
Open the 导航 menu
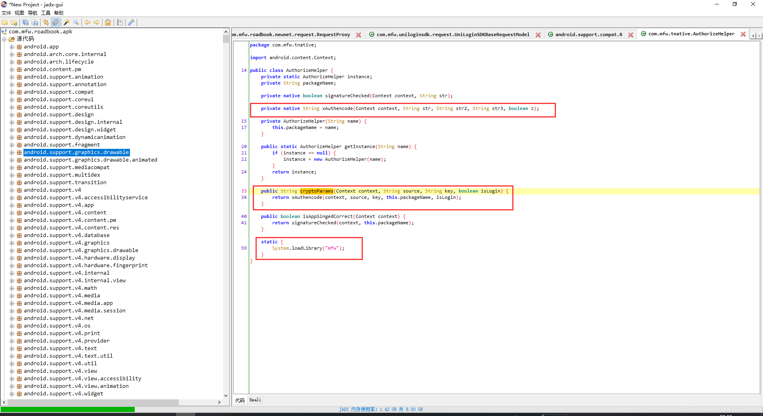coord(33,13)
